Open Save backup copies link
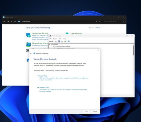This screenshot has width=141, height=122. (x=40, y=37)
